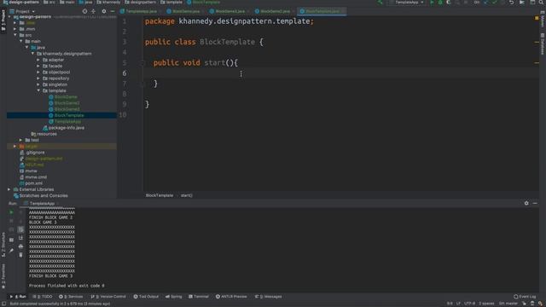Click the undo arrow icon in the top toolbar
Image resolution: width=546 pixels, height=307 pixels.
[x=511, y=3]
